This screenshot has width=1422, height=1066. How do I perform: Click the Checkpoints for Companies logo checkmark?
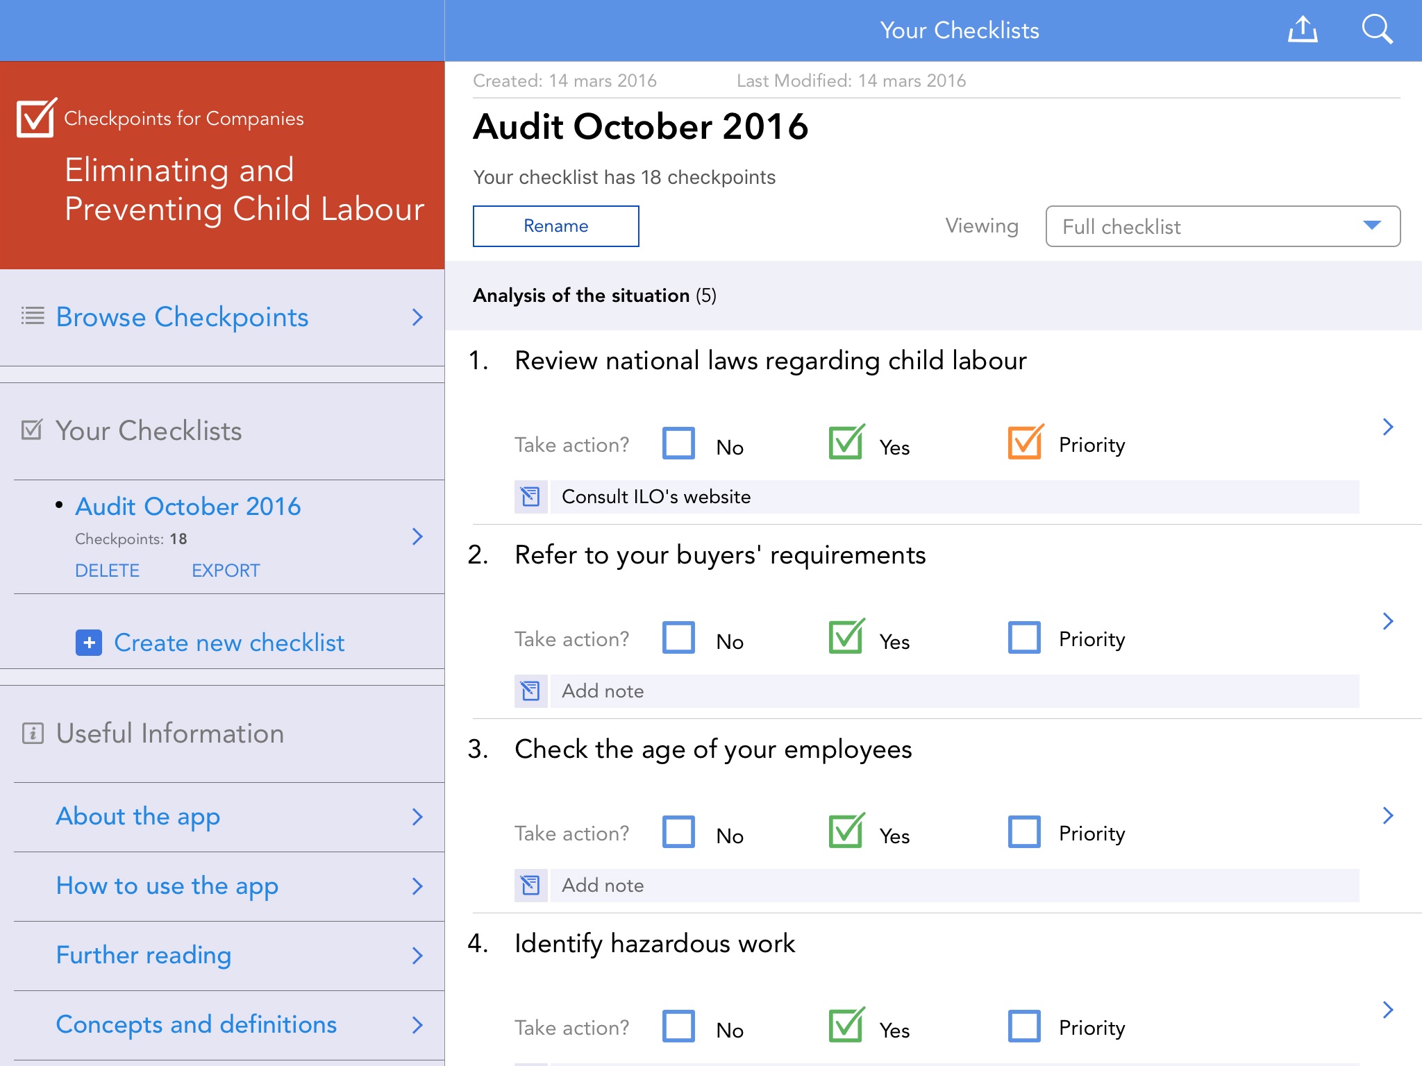[x=36, y=118]
